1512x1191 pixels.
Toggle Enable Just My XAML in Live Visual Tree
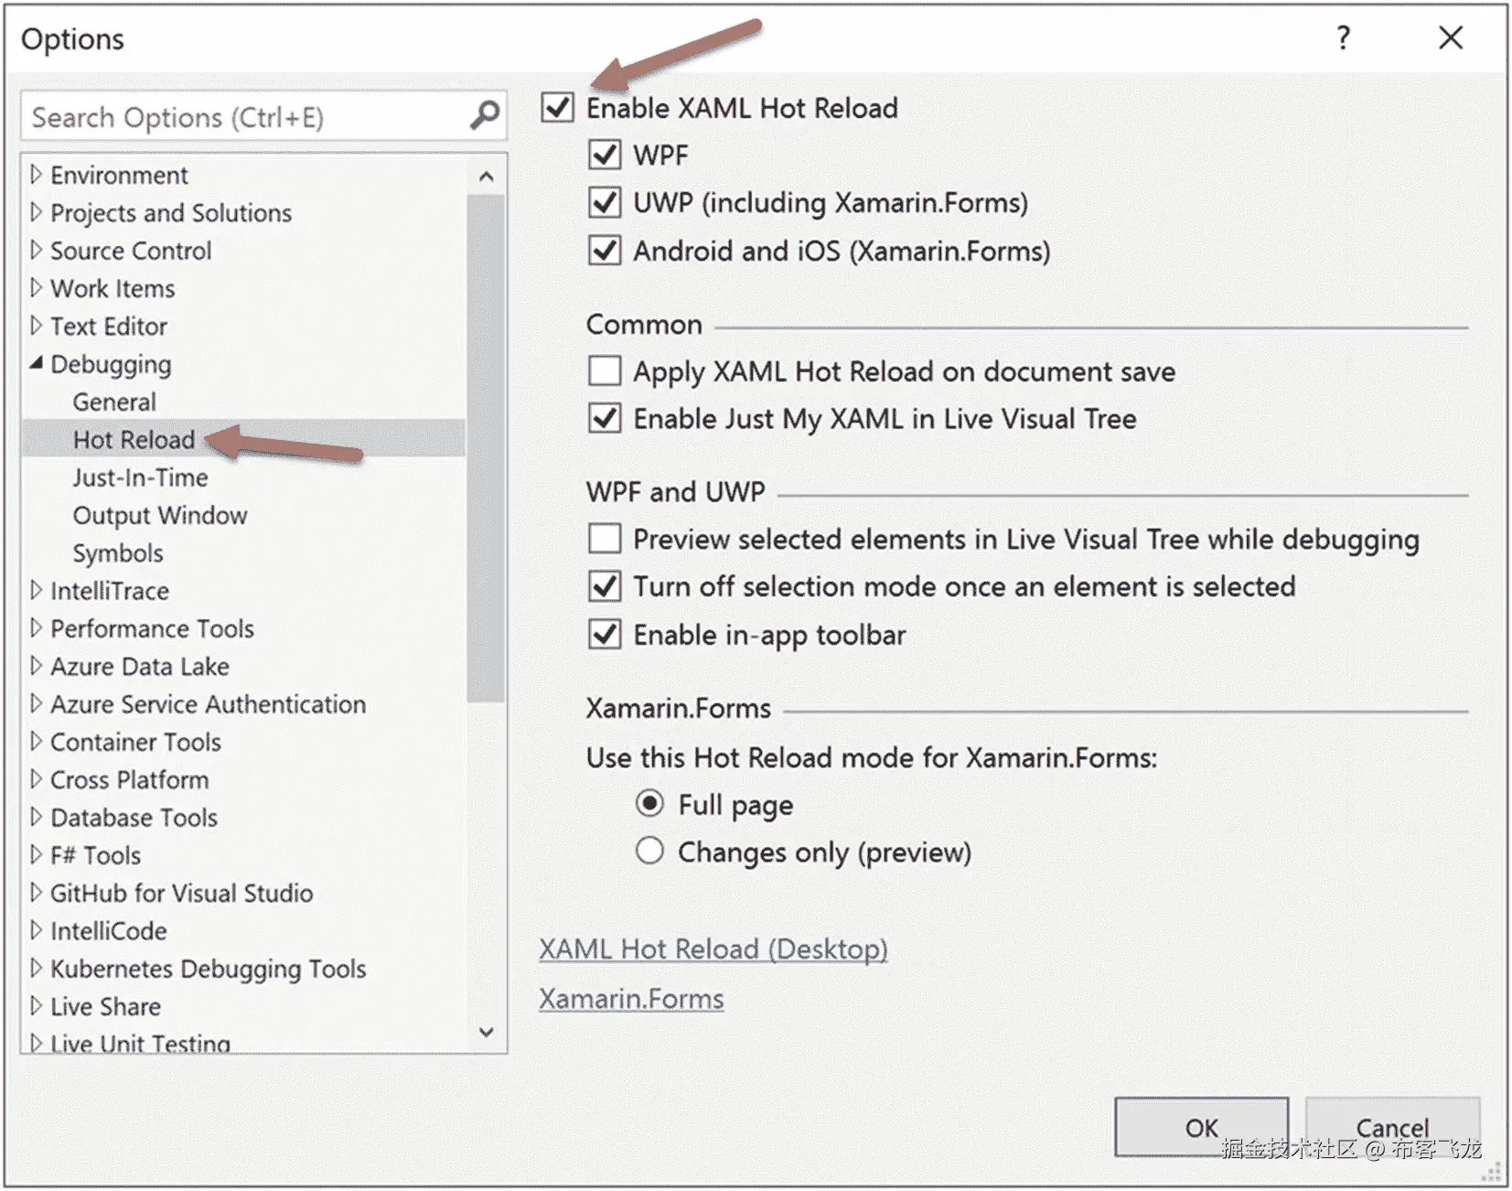tap(605, 419)
